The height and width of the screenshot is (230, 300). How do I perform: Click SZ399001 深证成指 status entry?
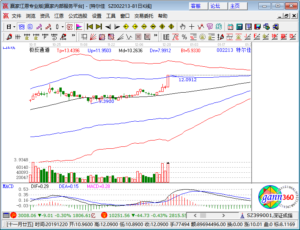(270, 215)
